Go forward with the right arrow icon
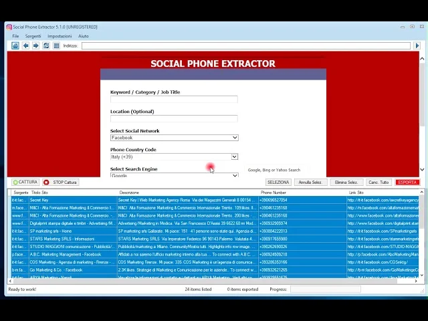Image resolution: width=428 pixels, height=321 pixels. point(36,45)
